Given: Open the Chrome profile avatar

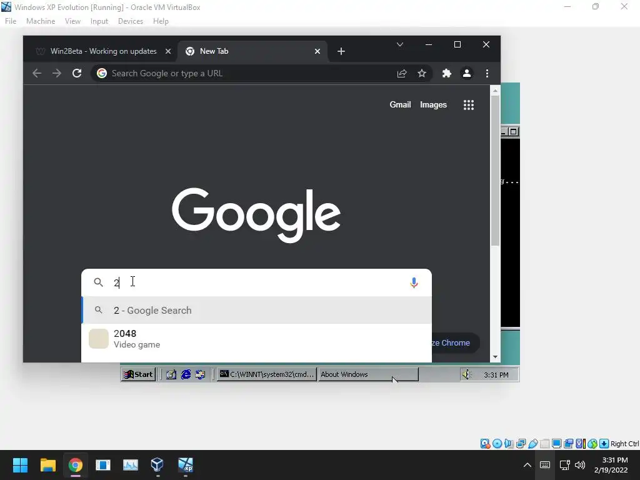Looking at the screenshot, I should tap(466, 74).
